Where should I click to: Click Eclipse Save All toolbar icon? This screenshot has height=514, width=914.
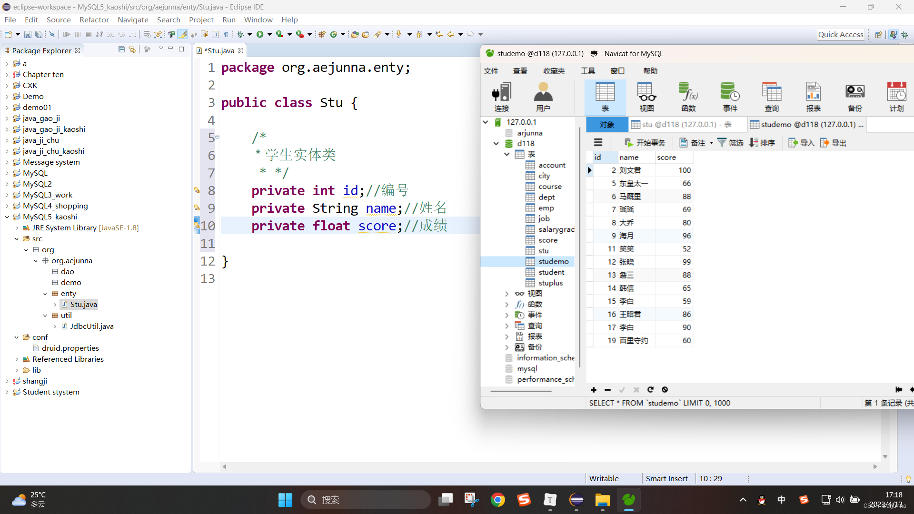[x=39, y=34]
